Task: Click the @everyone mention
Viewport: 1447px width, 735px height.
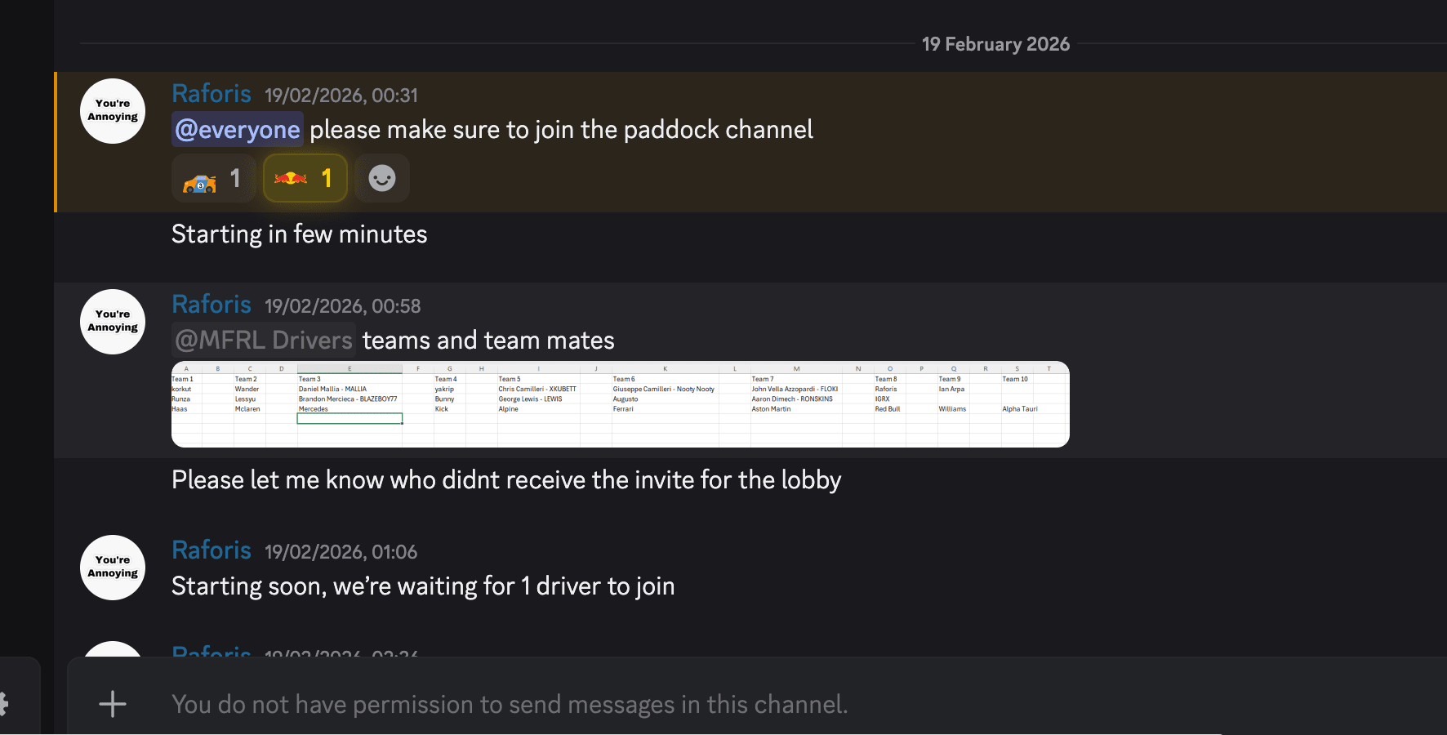Action: (x=238, y=130)
